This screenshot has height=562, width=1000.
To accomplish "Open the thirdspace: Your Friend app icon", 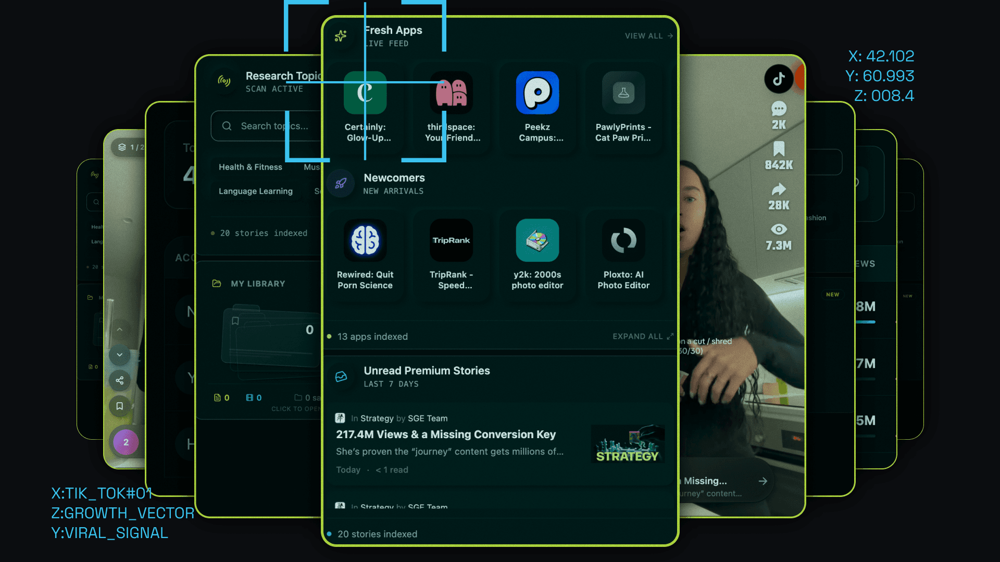I will [451, 93].
